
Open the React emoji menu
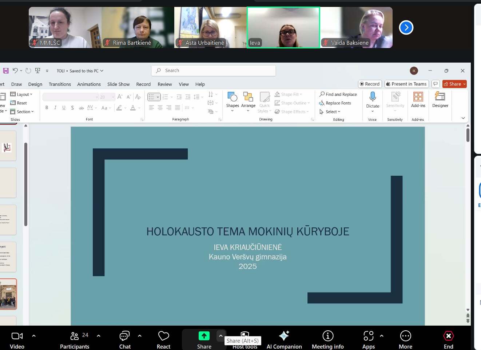163,339
